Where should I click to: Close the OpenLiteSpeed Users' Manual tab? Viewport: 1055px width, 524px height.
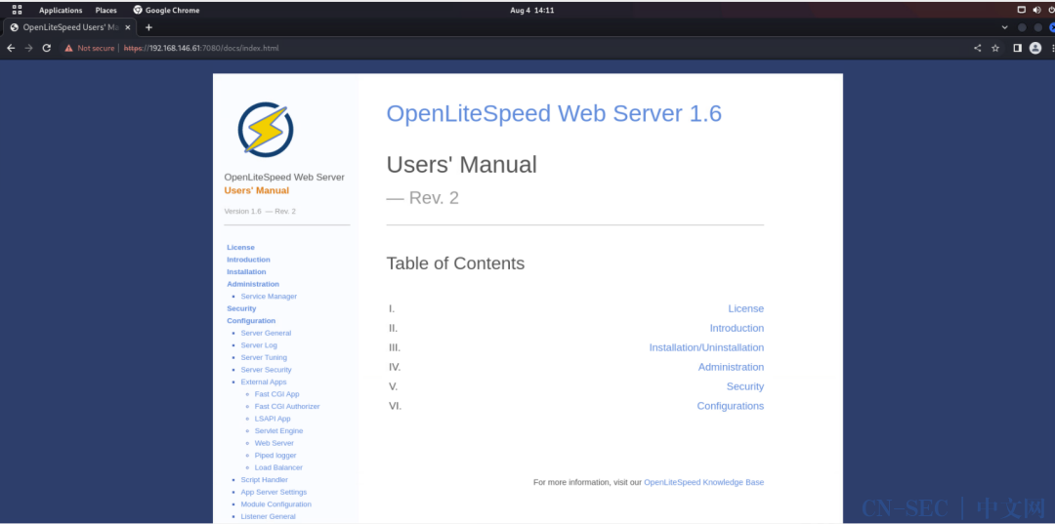(x=128, y=27)
